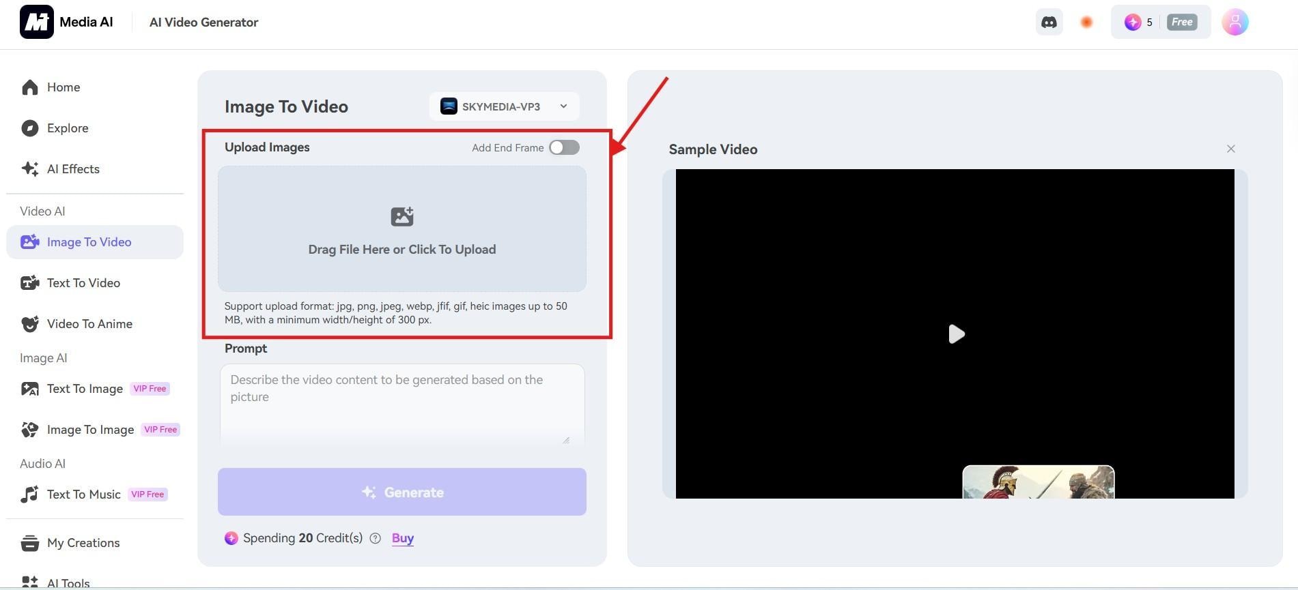Click the Upload Images label
The height and width of the screenshot is (590, 1298).
pos(267,147)
